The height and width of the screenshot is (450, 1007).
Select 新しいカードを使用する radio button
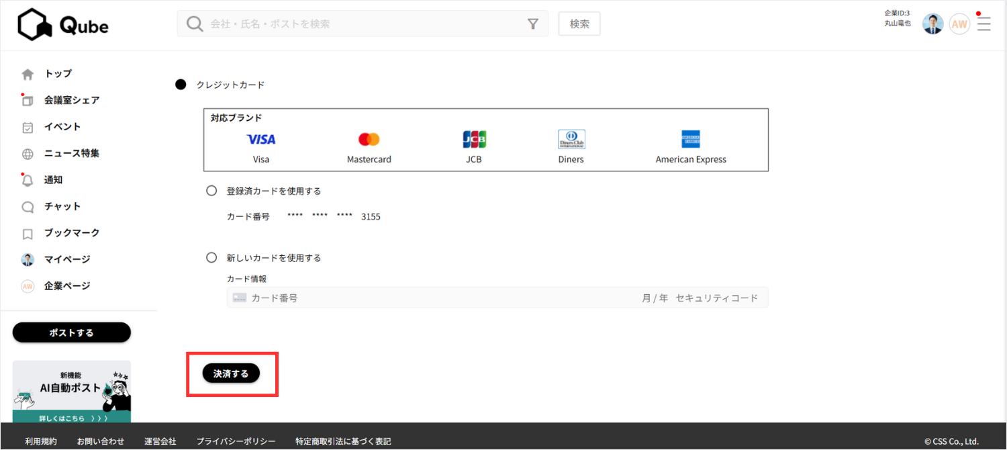point(211,257)
